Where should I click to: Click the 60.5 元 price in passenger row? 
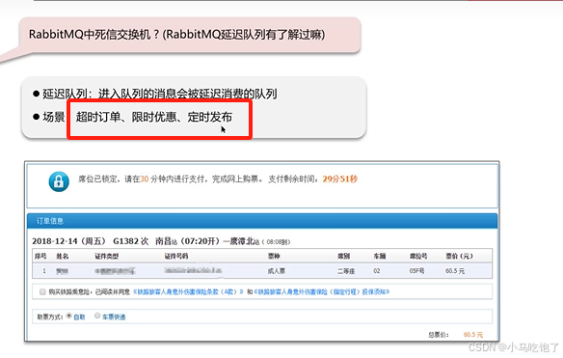455,271
